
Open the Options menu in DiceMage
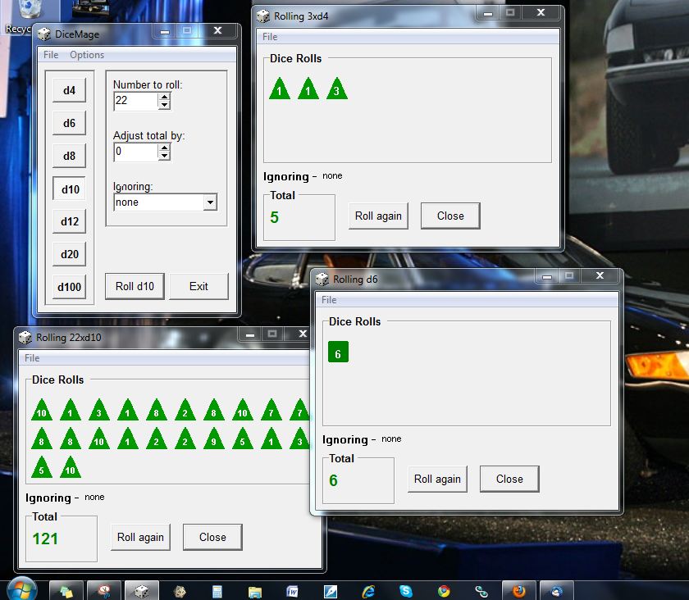(x=87, y=55)
